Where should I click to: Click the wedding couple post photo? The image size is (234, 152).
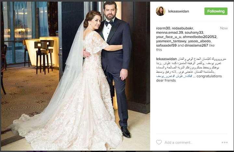click(75, 76)
